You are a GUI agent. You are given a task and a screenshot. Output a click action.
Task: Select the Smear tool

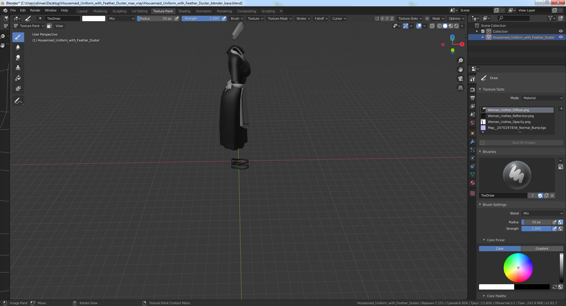tap(18, 58)
